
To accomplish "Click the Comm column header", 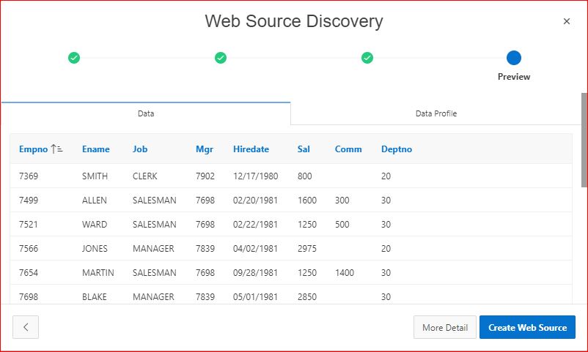I will click(348, 149).
